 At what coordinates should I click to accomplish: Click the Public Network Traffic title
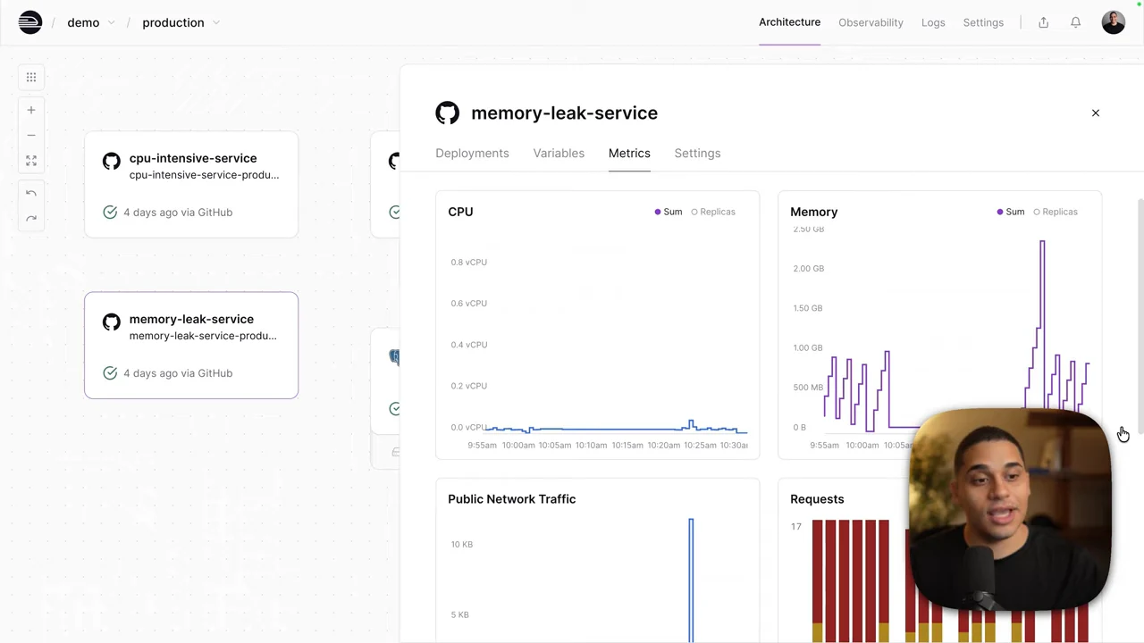click(x=511, y=498)
